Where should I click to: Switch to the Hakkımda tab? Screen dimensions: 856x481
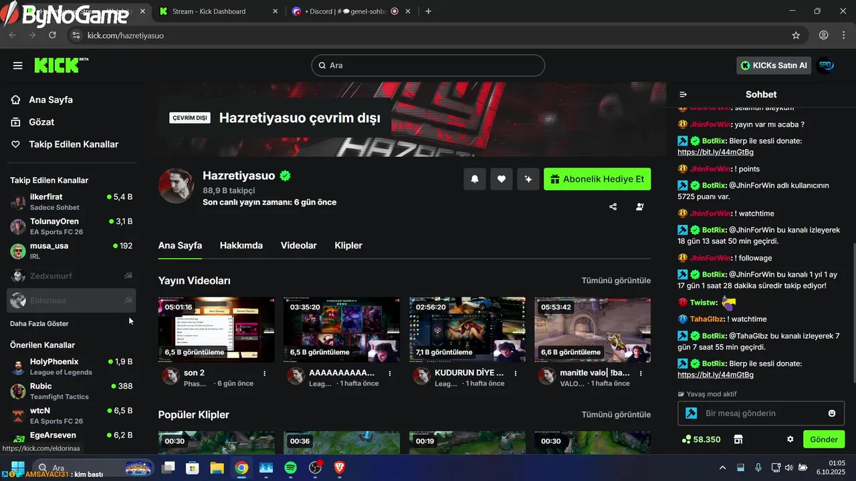click(x=241, y=245)
